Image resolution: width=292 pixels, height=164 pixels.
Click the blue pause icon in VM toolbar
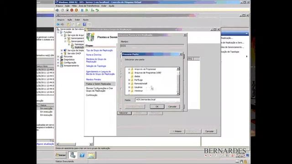[82, 10]
